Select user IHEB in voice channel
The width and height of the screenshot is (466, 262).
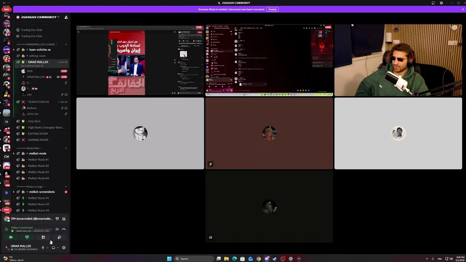pyautogui.click(x=44, y=71)
